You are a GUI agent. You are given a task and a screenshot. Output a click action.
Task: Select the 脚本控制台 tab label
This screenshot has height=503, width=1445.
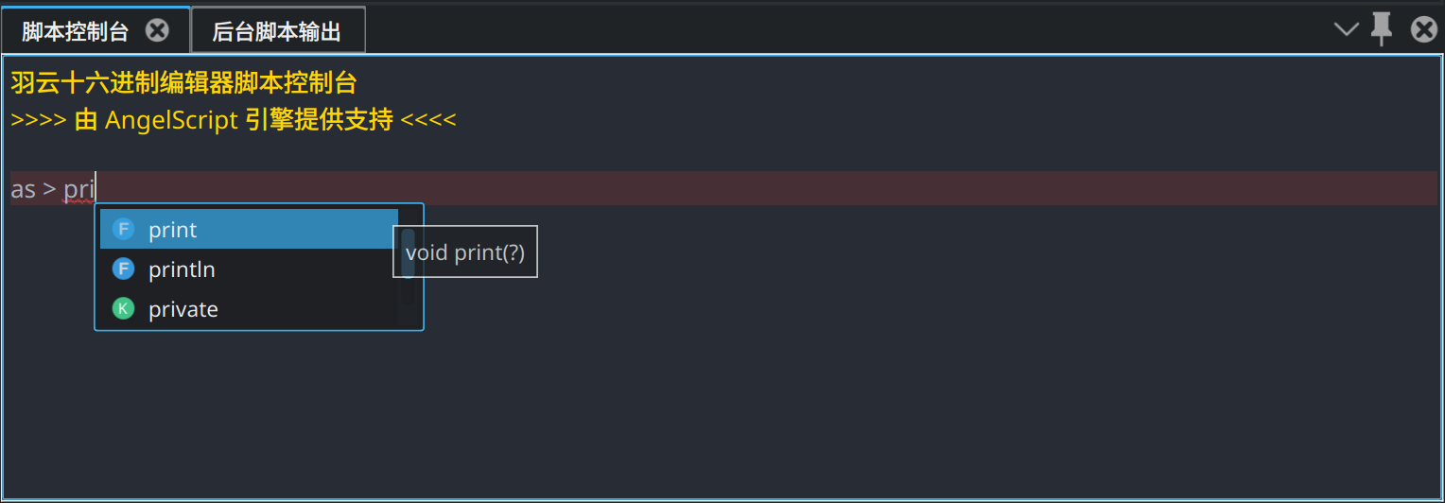coord(75,32)
